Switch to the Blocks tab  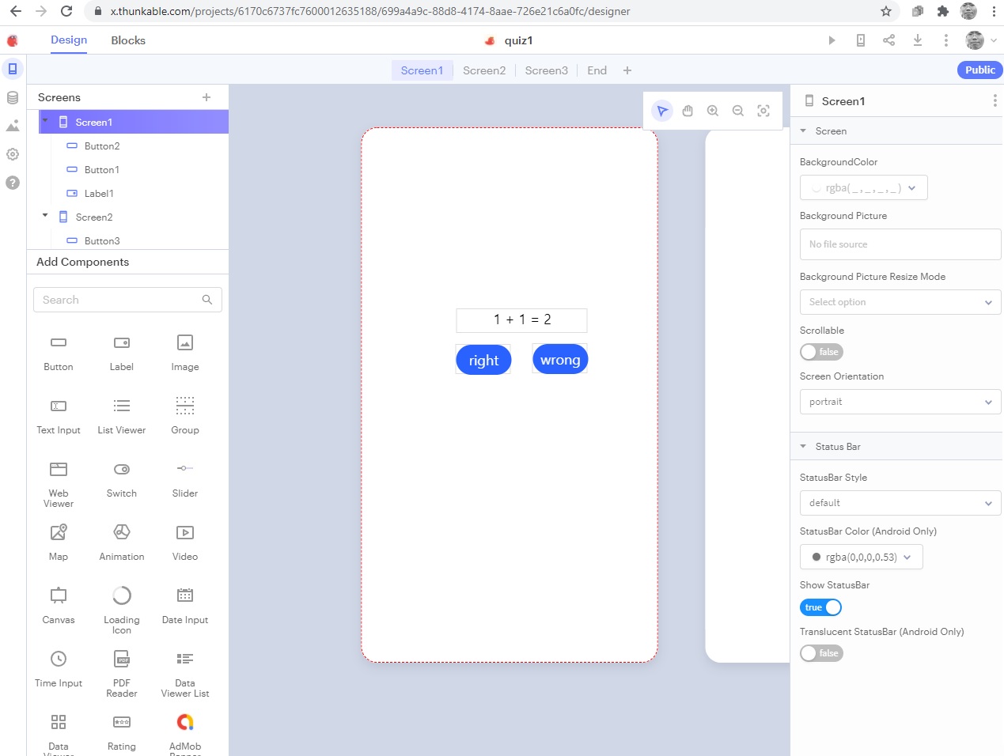[x=128, y=40]
